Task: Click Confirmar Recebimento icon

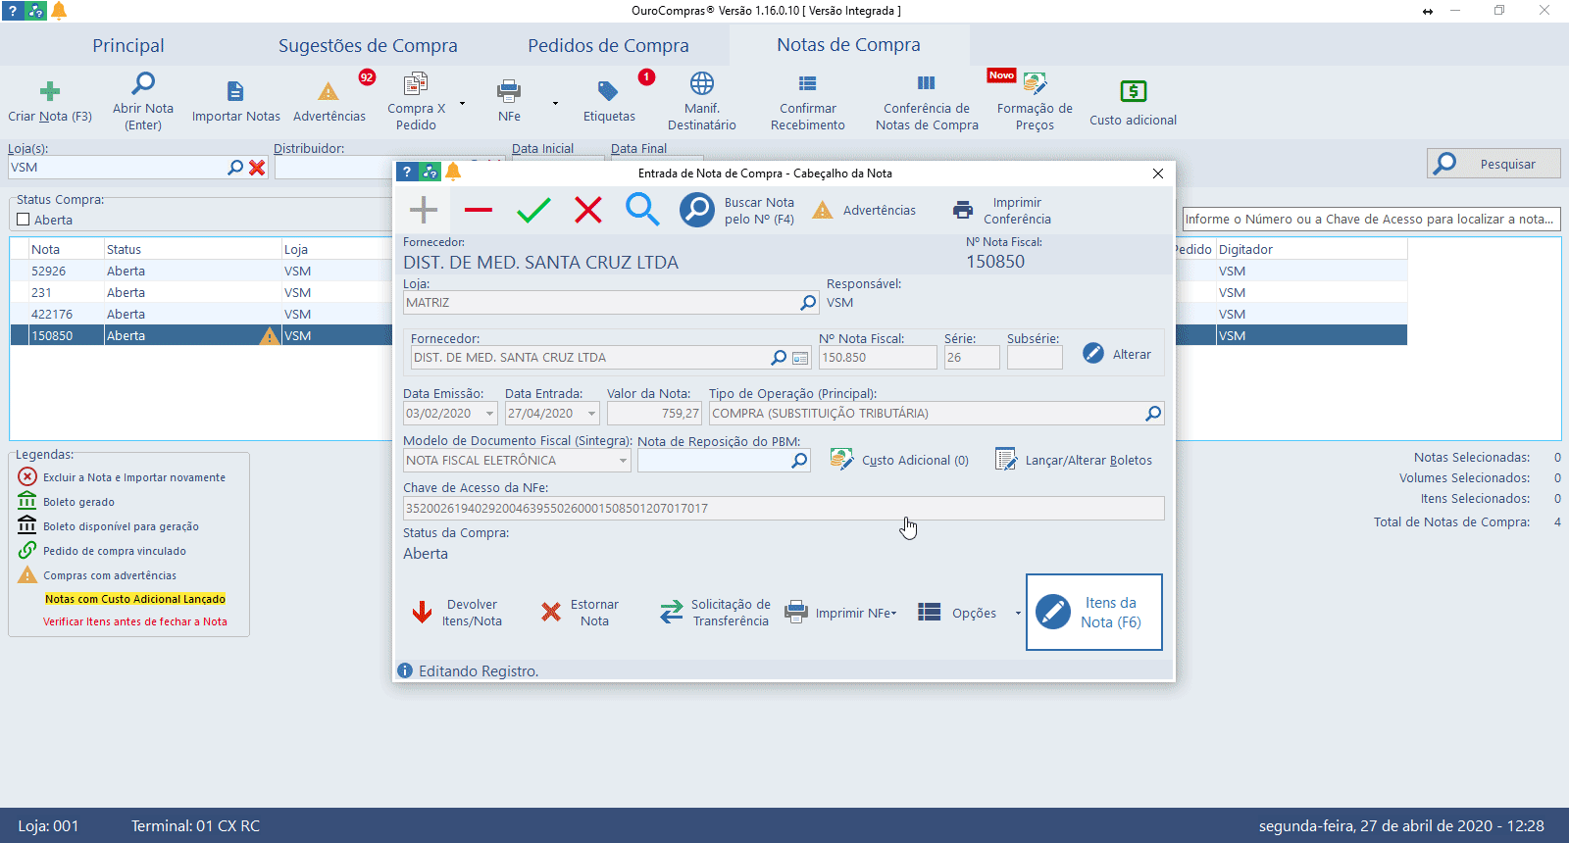Action: pyautogui.click(x=807, y=83)
